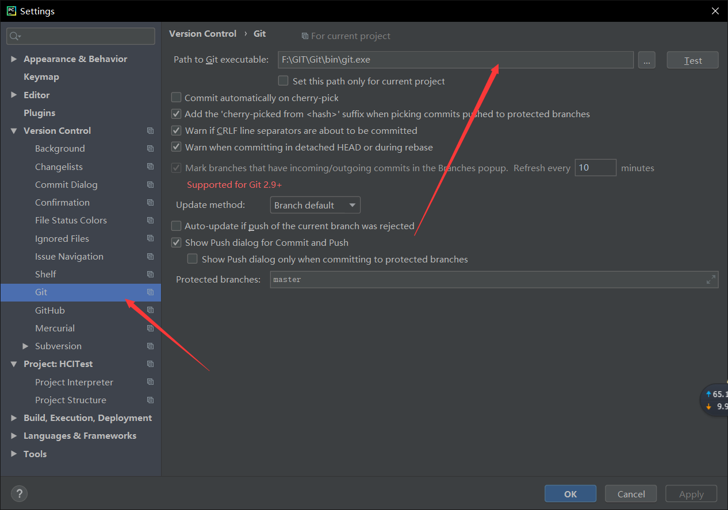Toggle Warn when committing in detached HEAD
This screenshot has width=728, height=510.
point(176,148)
